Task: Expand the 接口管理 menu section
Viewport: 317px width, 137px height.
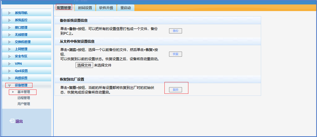Action: point(26,27)
